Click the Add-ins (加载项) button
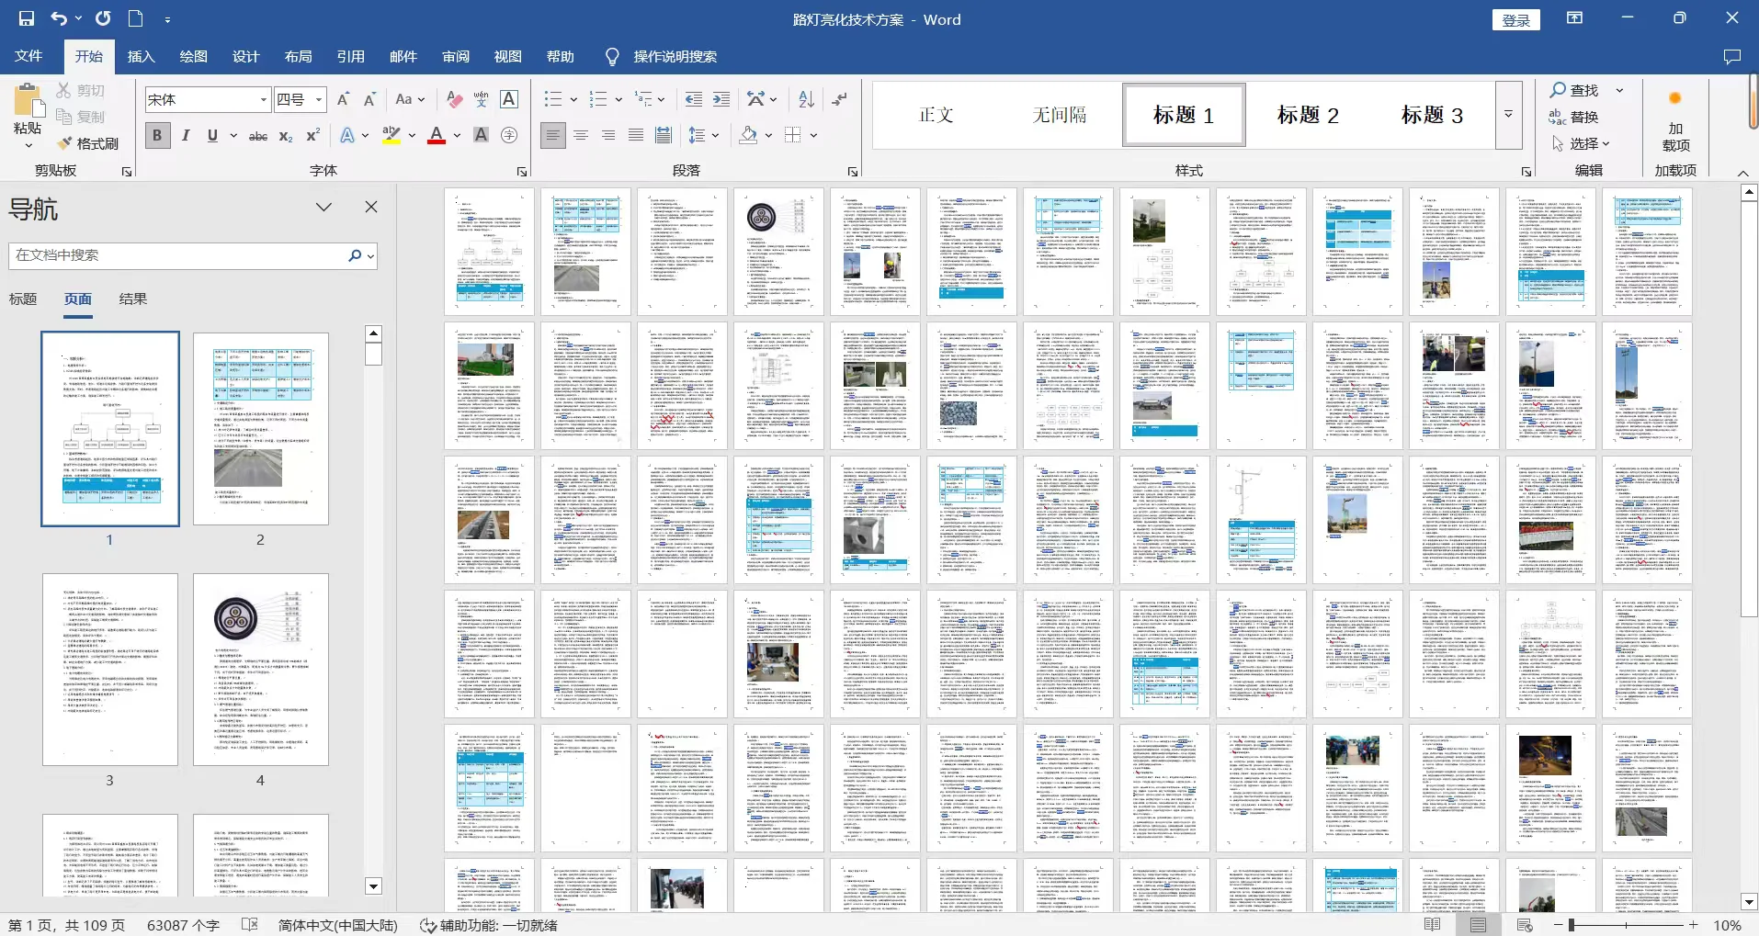 pos(1675,121)
